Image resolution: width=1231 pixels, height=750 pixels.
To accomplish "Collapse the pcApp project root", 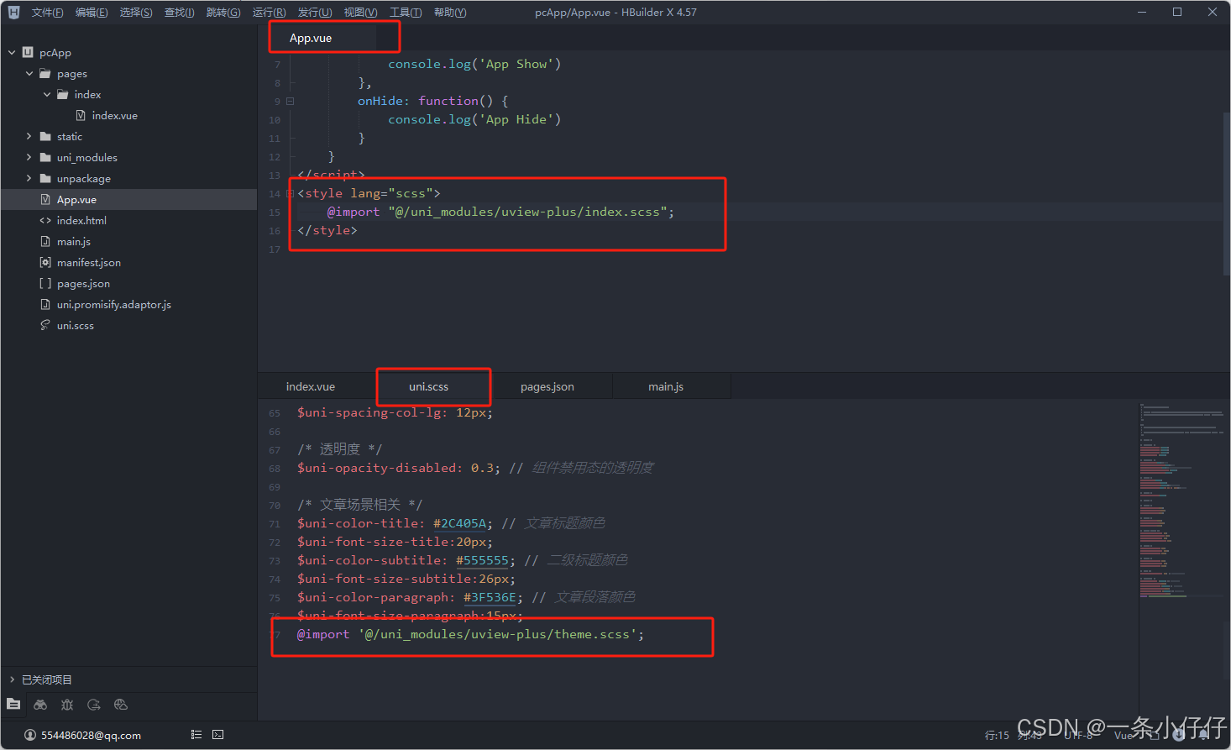I will (x=12, y=52).
